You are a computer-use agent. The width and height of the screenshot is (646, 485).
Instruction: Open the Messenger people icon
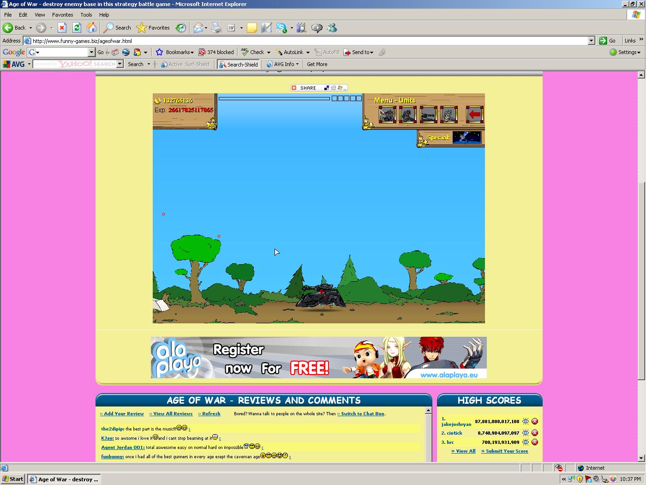pos(332,28)
